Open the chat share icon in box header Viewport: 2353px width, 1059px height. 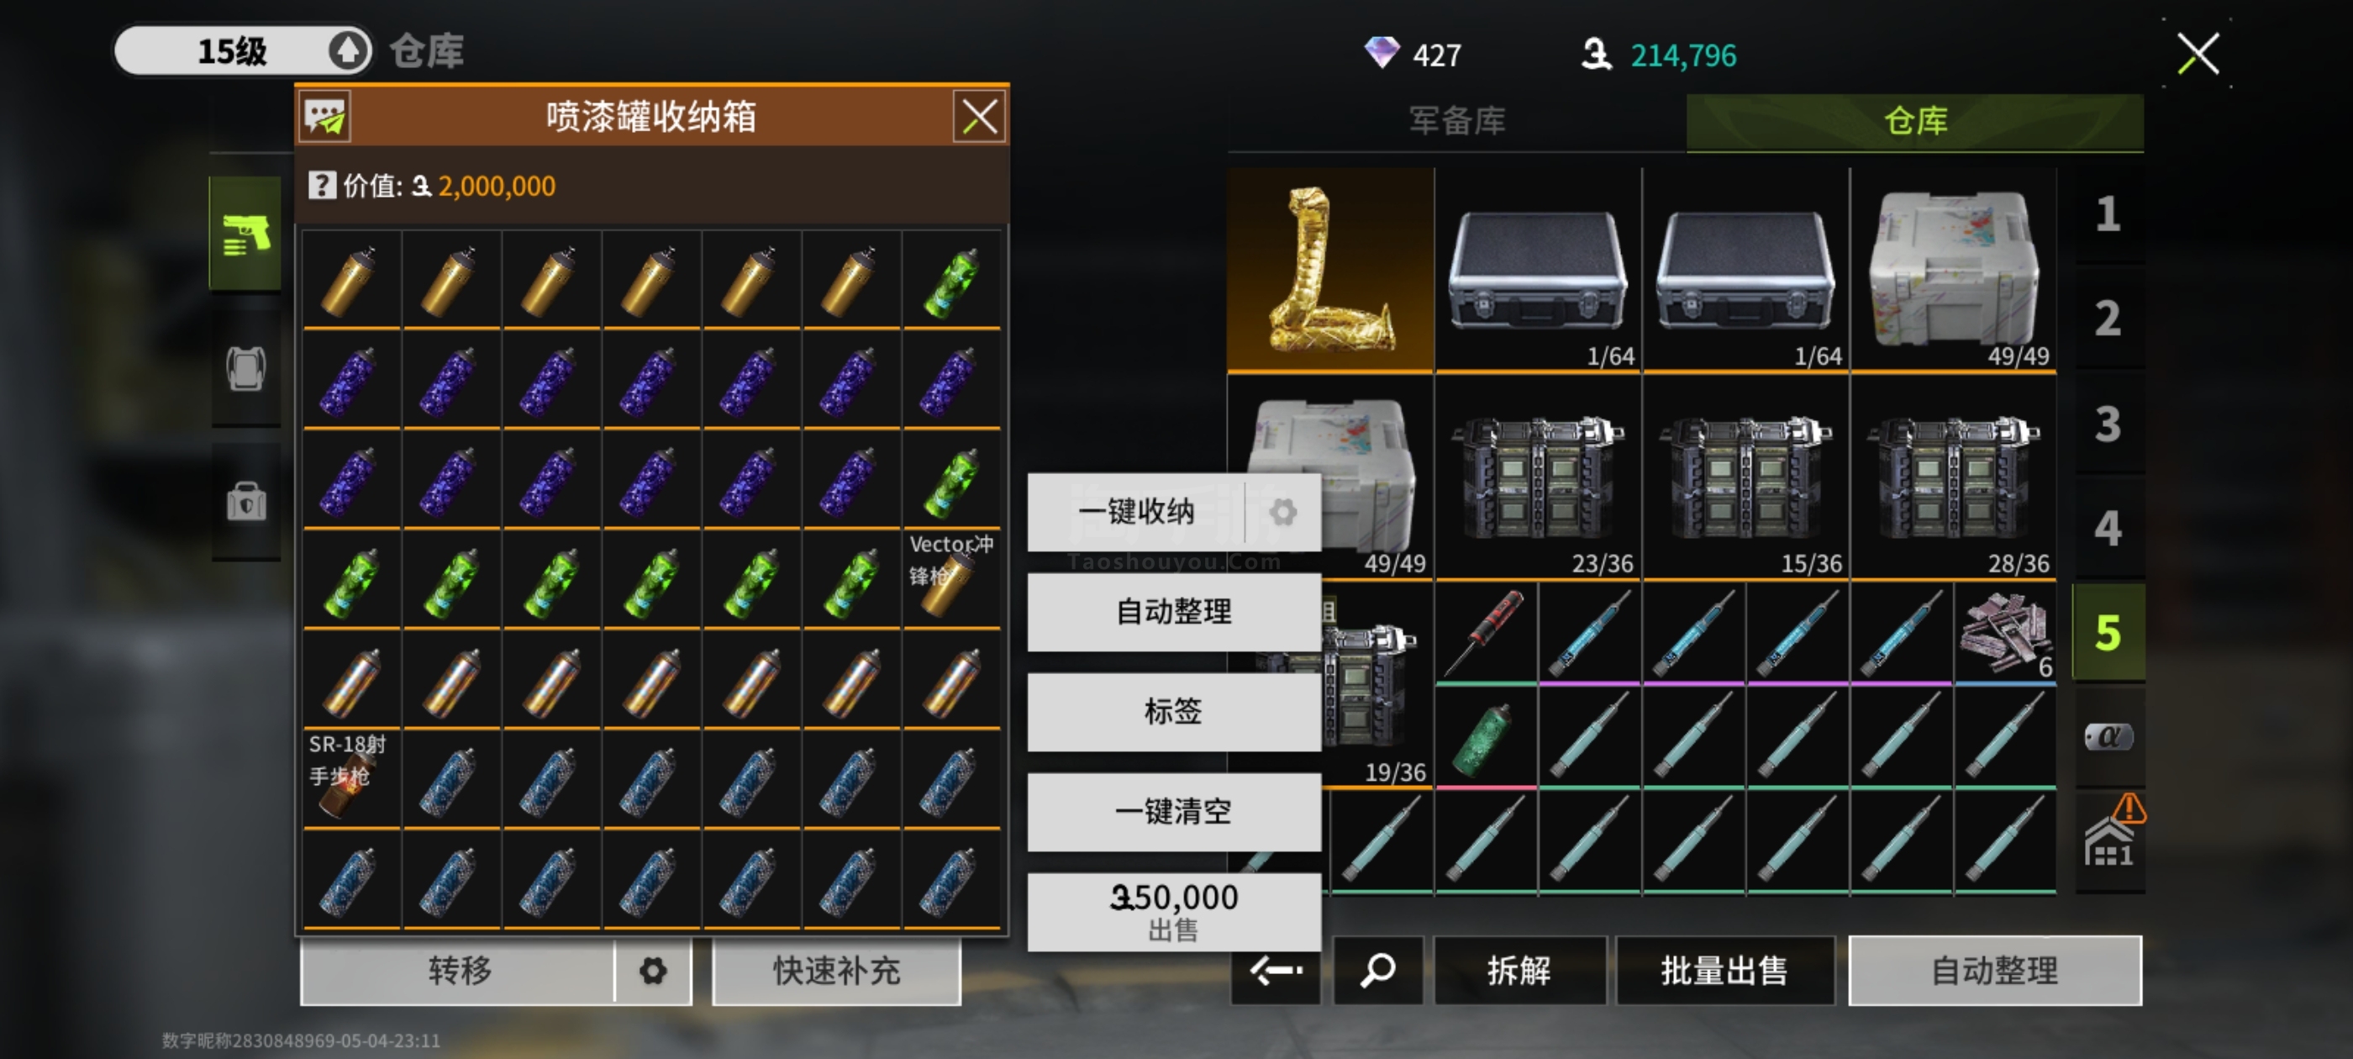click(x=325, y=117)
